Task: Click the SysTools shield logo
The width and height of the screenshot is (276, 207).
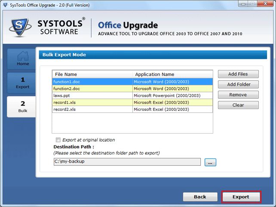Action: tap(20, 27)
